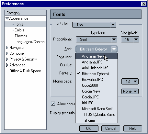Choose AngsanaUPC from font list

97,62
